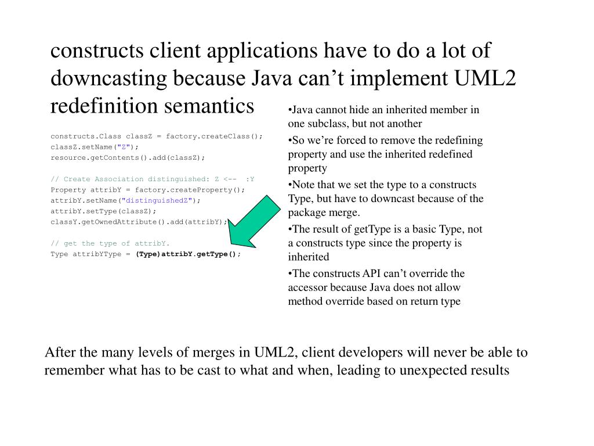Click the line "method override based on return type"

click(x=374, y=301)
